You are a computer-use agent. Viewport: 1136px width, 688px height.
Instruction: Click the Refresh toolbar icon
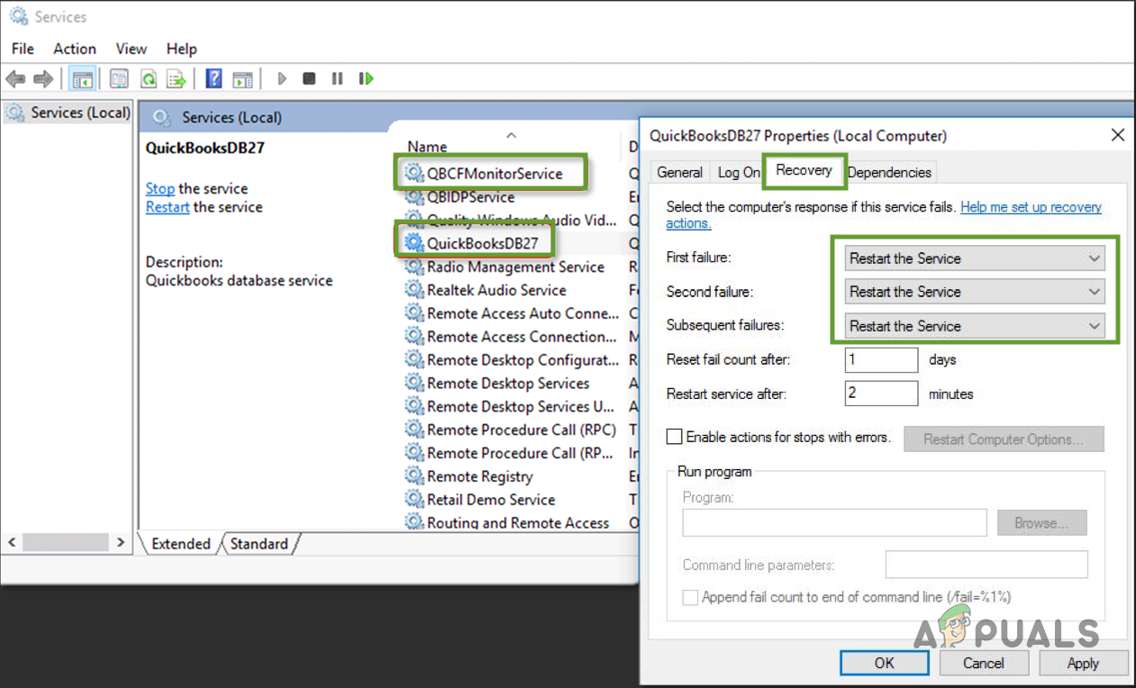pos(148,79)
